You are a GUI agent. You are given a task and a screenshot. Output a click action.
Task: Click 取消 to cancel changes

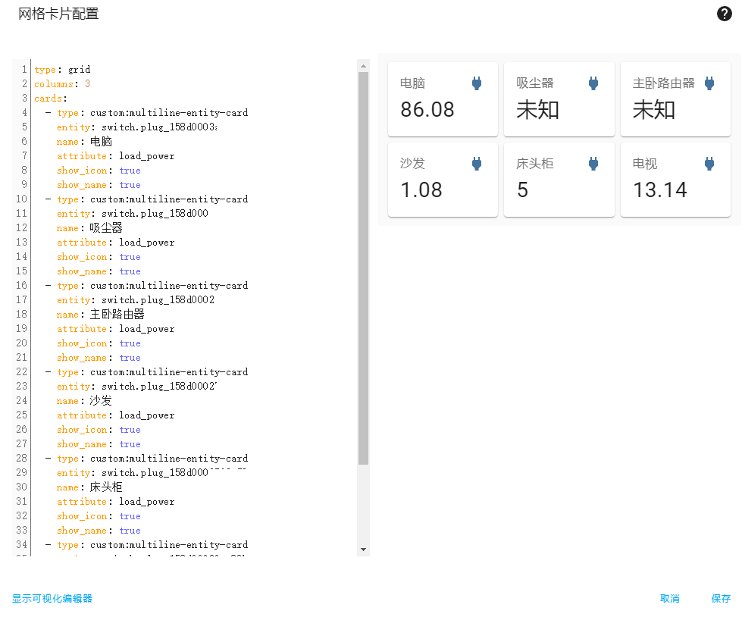[669, 598]
